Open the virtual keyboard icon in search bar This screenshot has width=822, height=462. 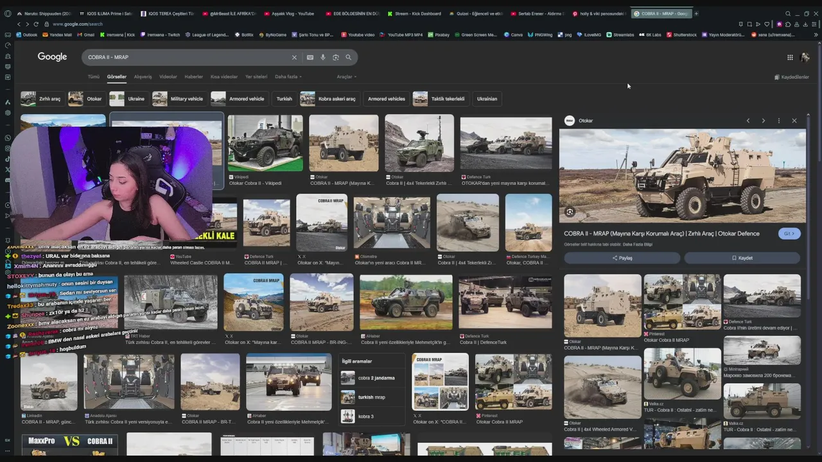pyautogui.click(x=310, y=57)
